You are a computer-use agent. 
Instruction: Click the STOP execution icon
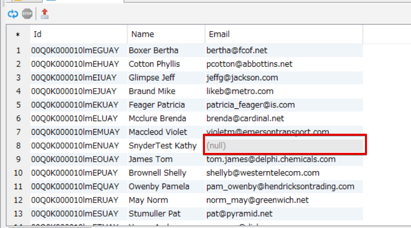point(27,13)
